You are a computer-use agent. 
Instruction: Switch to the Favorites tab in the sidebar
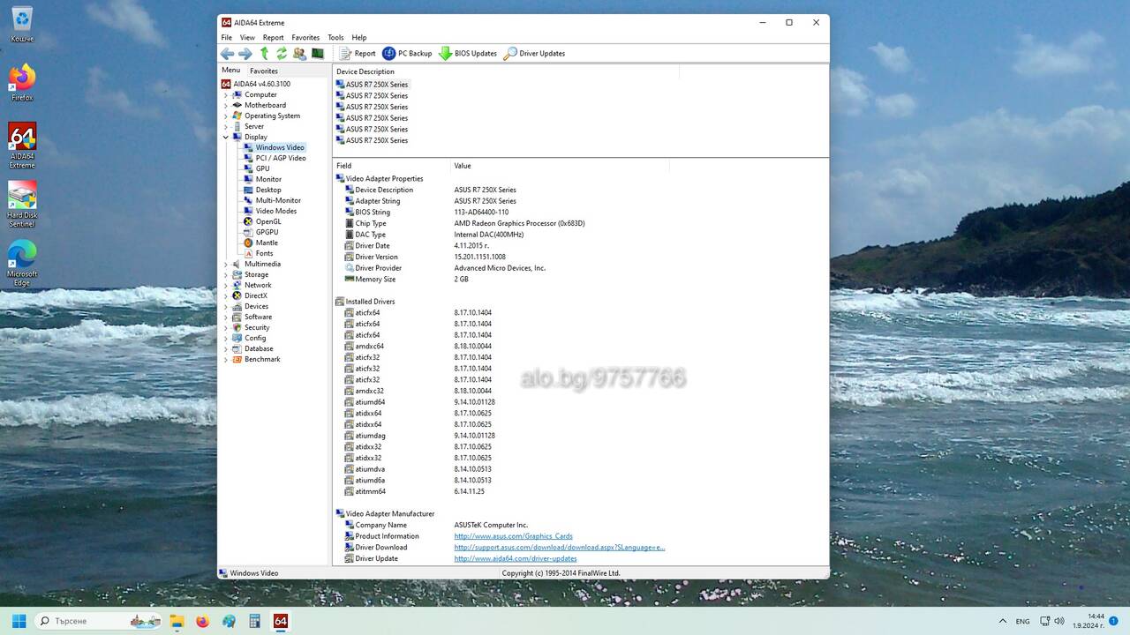(x=263, y=71)
